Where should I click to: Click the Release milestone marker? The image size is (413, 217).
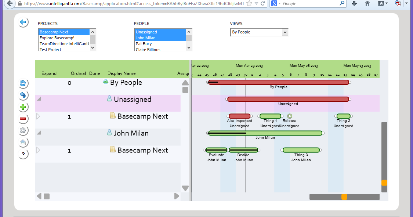(x=289, y=116)
